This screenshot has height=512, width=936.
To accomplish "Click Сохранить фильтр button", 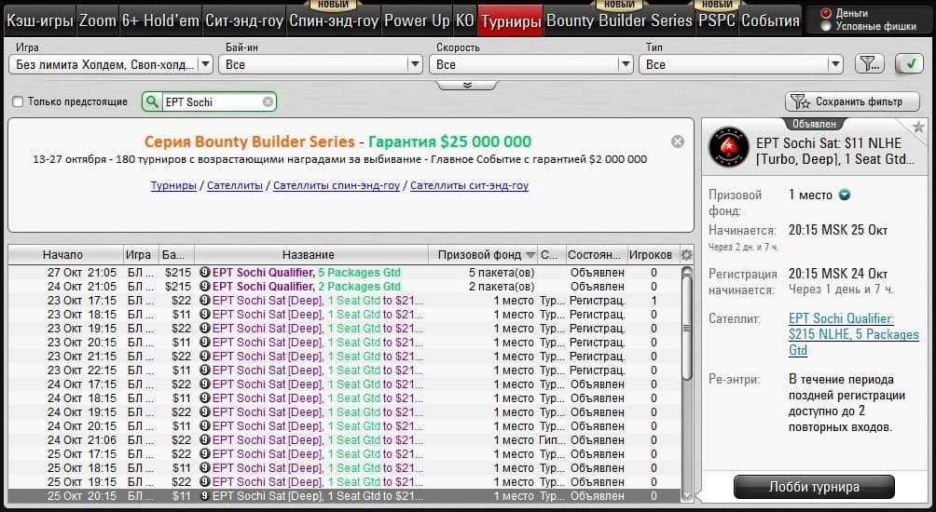I will coord(852,101).
